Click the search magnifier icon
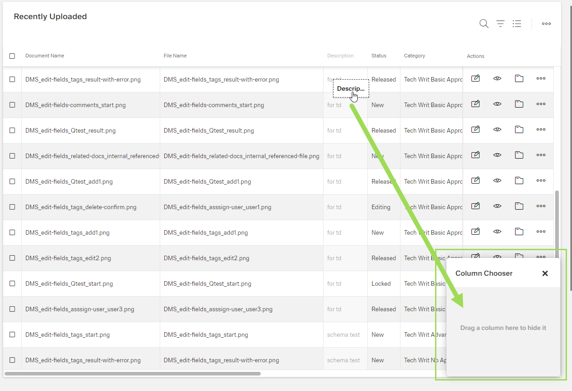572x391 pixels. point(484,24)
